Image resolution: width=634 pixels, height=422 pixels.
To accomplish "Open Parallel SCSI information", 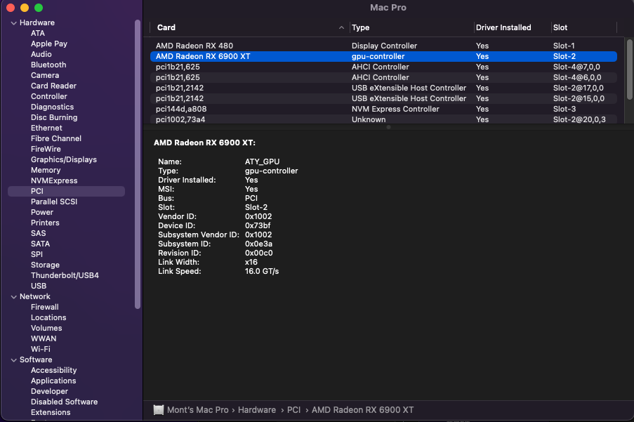I will [54, 202].
